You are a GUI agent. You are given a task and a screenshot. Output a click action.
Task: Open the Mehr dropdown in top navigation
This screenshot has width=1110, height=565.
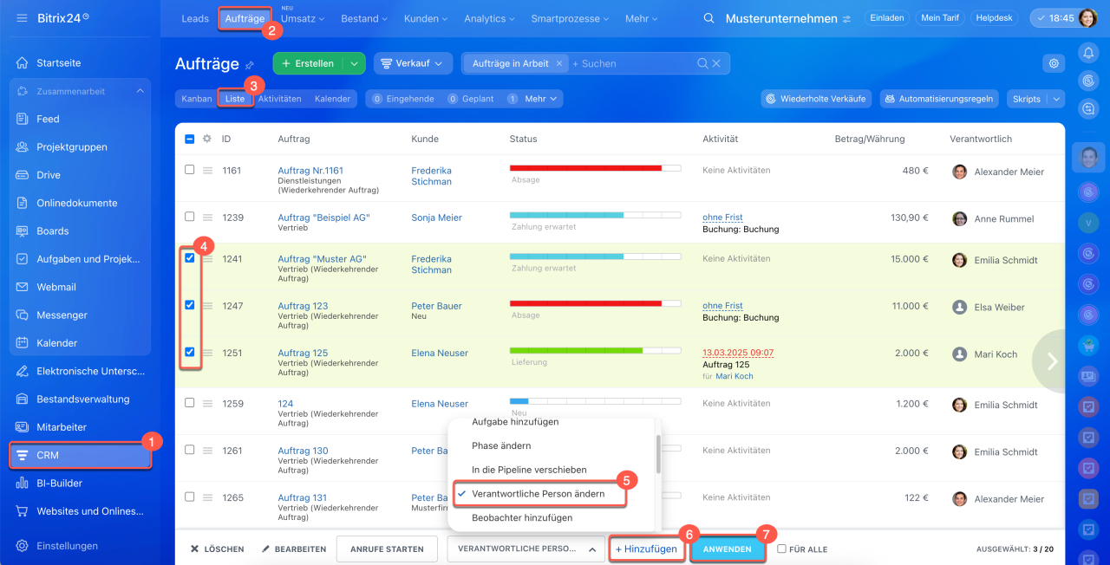click(641, 18)
